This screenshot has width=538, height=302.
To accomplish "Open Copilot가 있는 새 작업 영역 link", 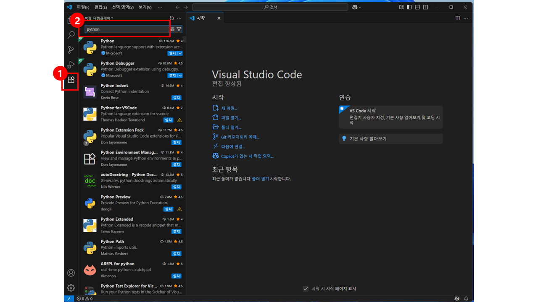I will pos(247,156).
